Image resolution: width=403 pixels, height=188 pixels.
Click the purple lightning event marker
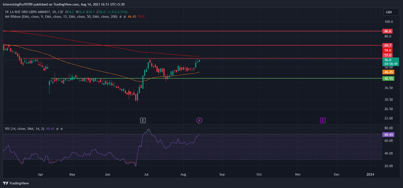199,121
